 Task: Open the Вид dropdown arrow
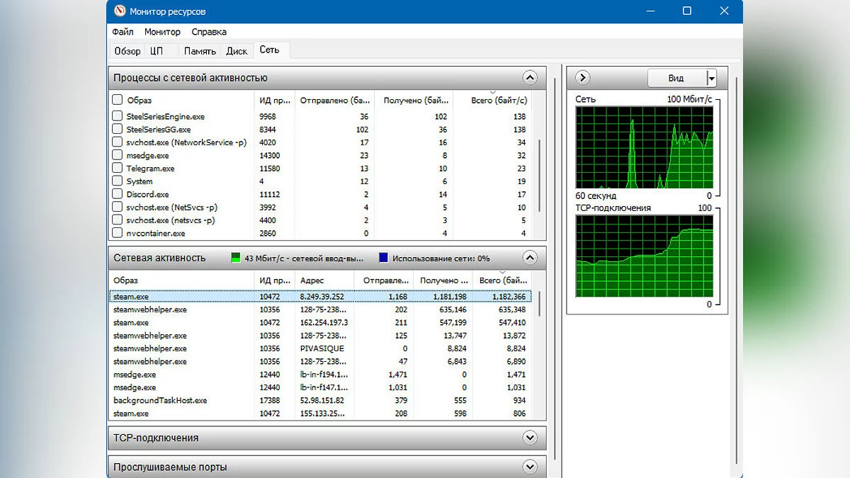712,78
